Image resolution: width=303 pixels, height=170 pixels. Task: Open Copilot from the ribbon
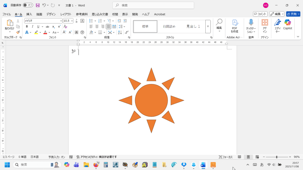287,25
